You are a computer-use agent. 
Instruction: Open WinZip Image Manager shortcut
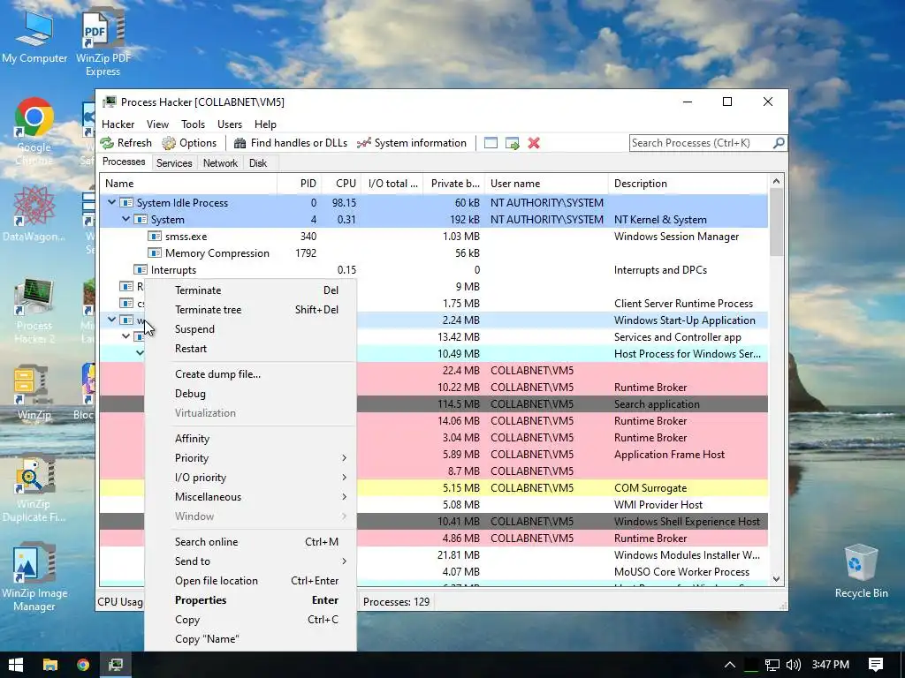pyautogui.click(x=34, y=577)
